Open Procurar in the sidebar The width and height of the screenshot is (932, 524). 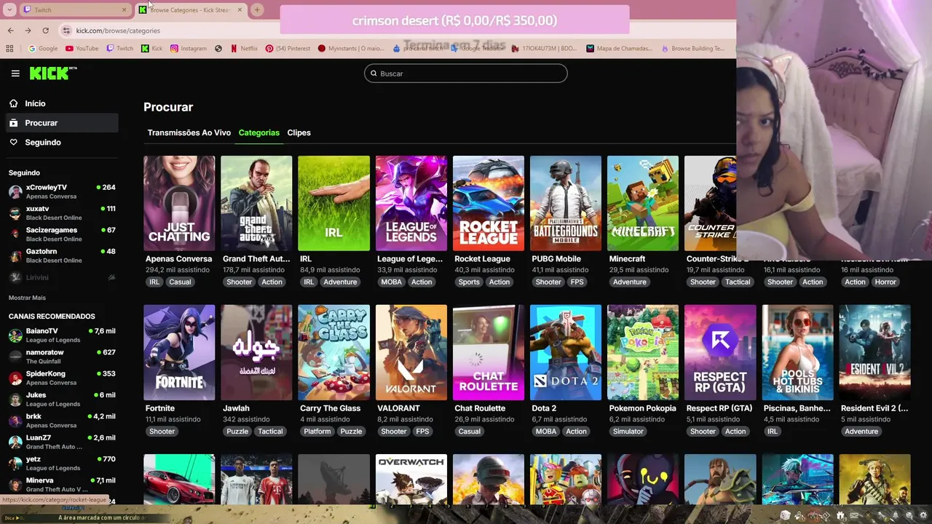[61, 123]
